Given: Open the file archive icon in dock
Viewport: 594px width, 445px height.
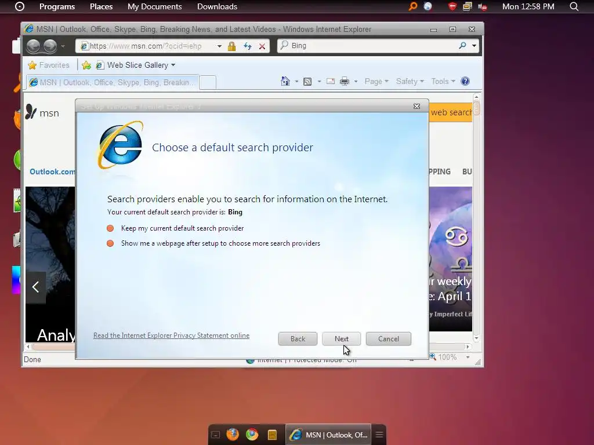Looking at the screenshot, I should (272, 435).
